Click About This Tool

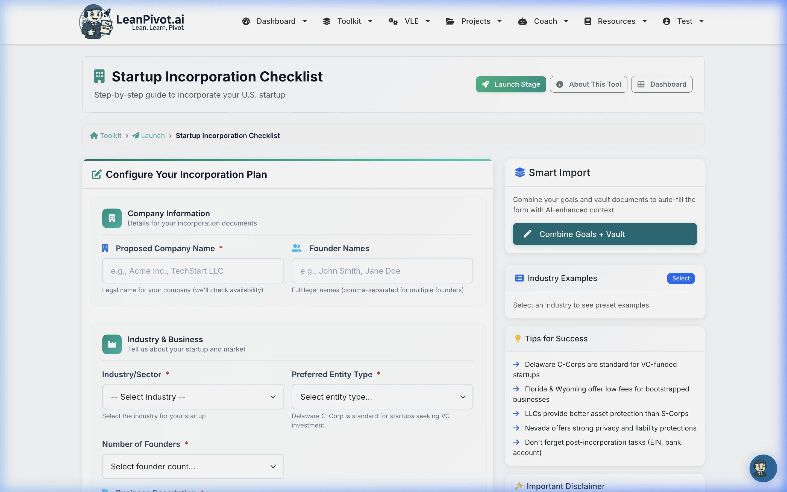click(588, 84)
